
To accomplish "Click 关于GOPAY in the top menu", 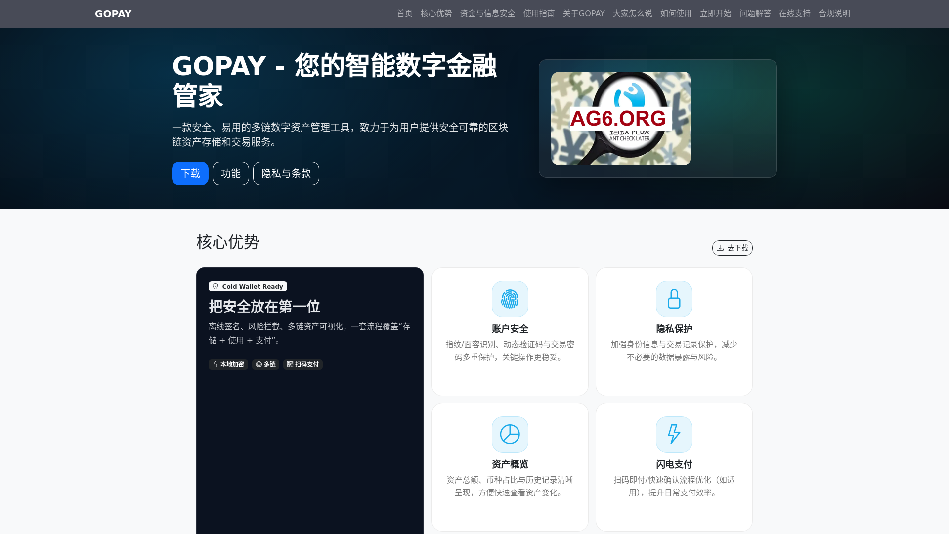I will [584, 14].
